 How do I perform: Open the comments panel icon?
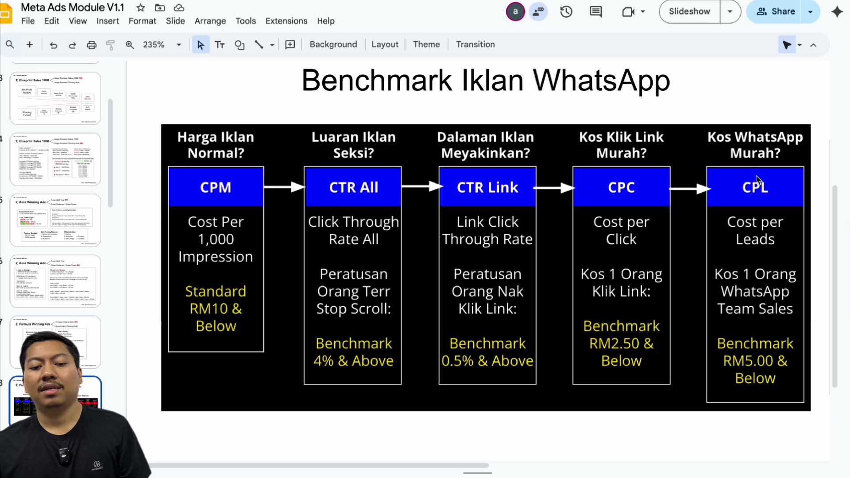pos(596,12)
